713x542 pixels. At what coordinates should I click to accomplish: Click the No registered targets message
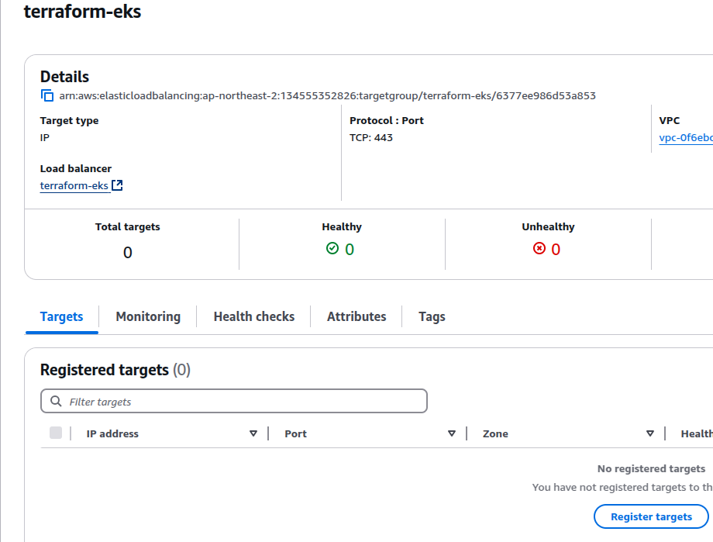coord(651,468)
